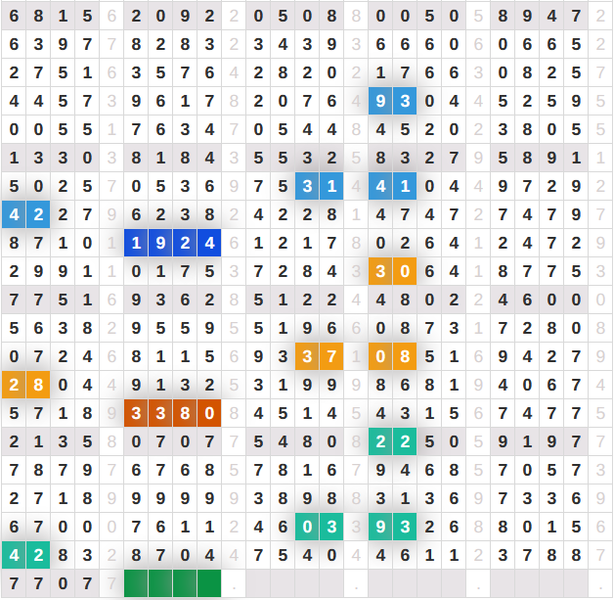
Task: Click the dark blue 1924 block
Action: point(172,243)
